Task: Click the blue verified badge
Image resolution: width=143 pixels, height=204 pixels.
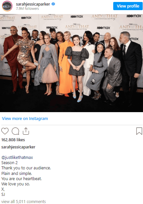Action: click(53, 4)
